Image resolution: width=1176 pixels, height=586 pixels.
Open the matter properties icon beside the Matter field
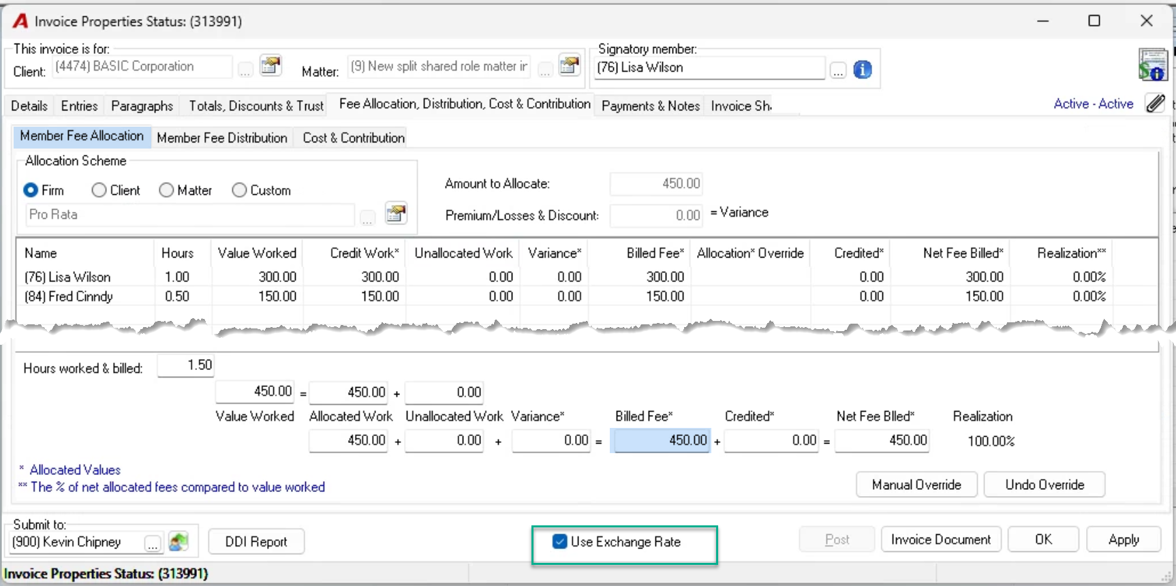[x=569, y=65]
